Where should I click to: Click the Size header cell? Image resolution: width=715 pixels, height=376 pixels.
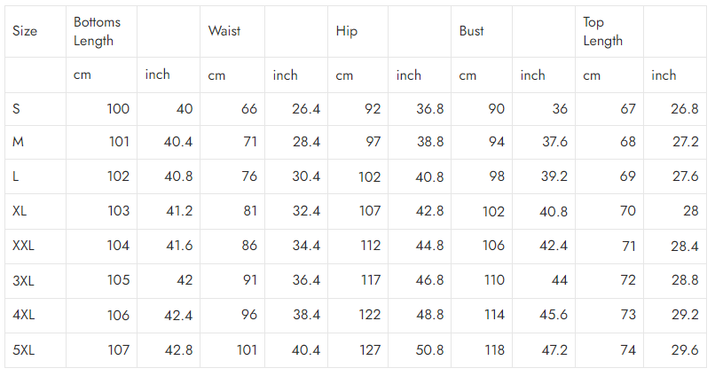(x=25, y=31)
